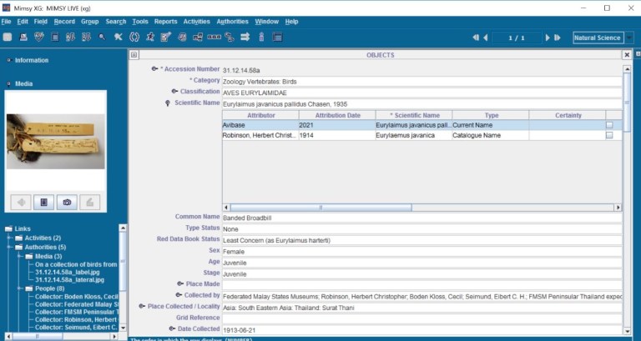This screenshot has width=641, height=341.
Task: Expand the Activities (2) tree node
Action: click(8, 238)
